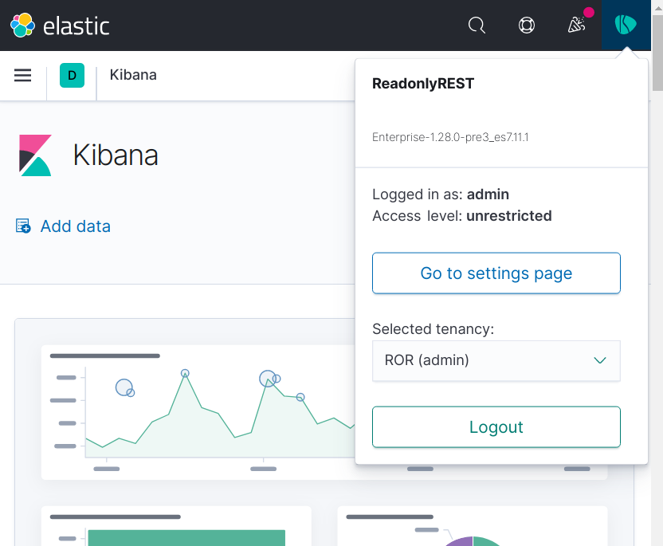Toggle the ReadonlyREST user menu icon
This screenshot has height=546, width=663.
(626, 26)
